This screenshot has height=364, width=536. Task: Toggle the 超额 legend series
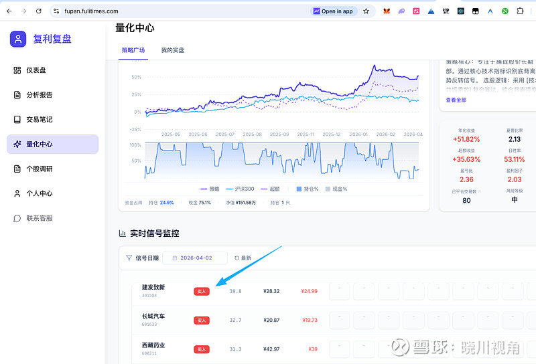click(x=270, y=189)
